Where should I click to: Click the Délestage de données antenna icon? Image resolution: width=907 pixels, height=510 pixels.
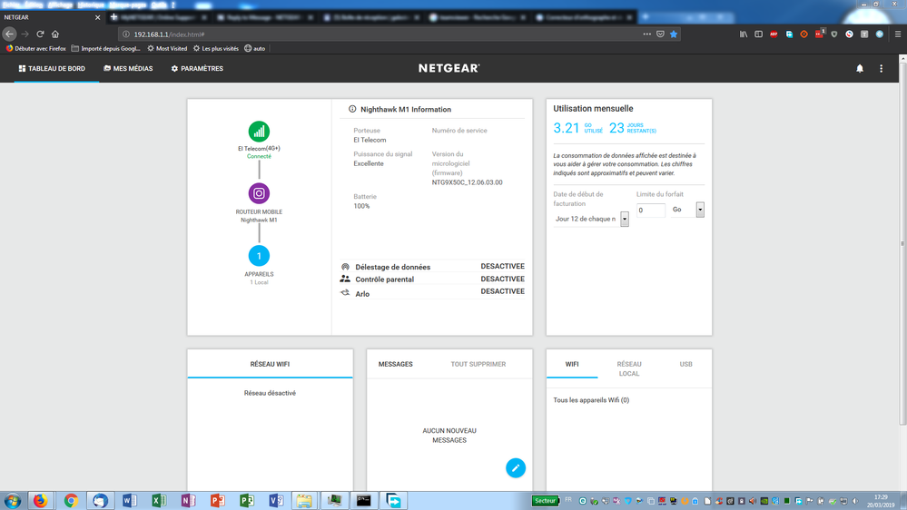[345, 267]
